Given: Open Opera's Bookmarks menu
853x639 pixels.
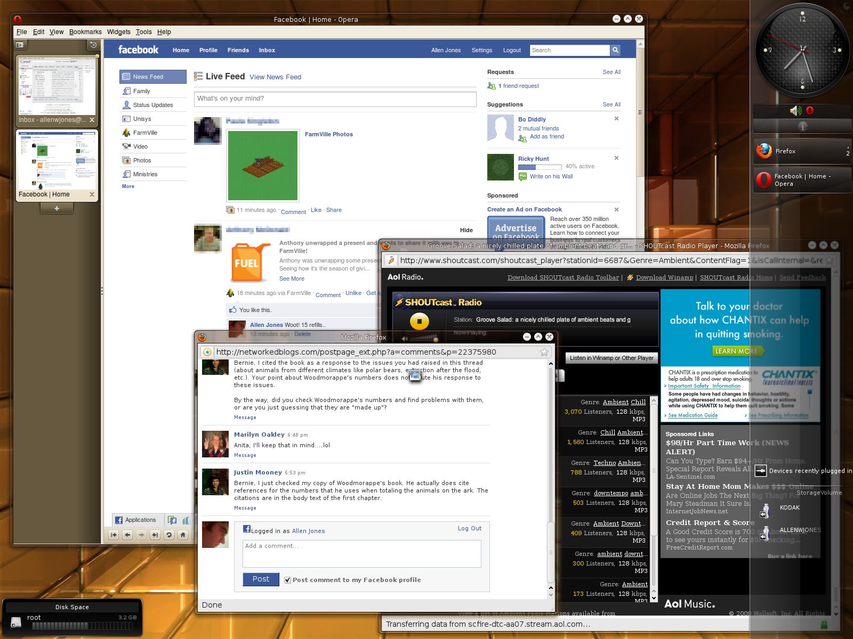Looking at the screenshot, I should point(85,32).
